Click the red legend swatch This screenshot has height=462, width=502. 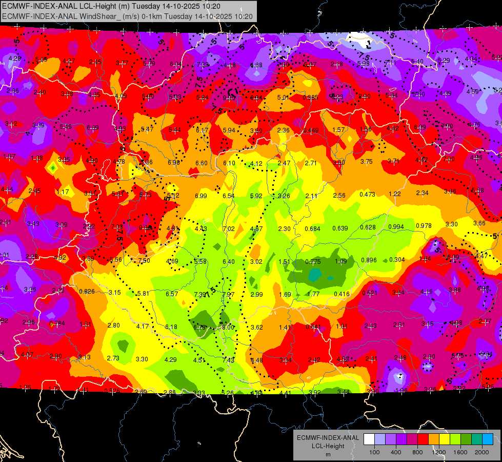(x=423, y=439)
